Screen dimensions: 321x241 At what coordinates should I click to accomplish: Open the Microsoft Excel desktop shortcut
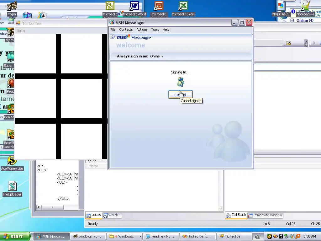(183, 8)
